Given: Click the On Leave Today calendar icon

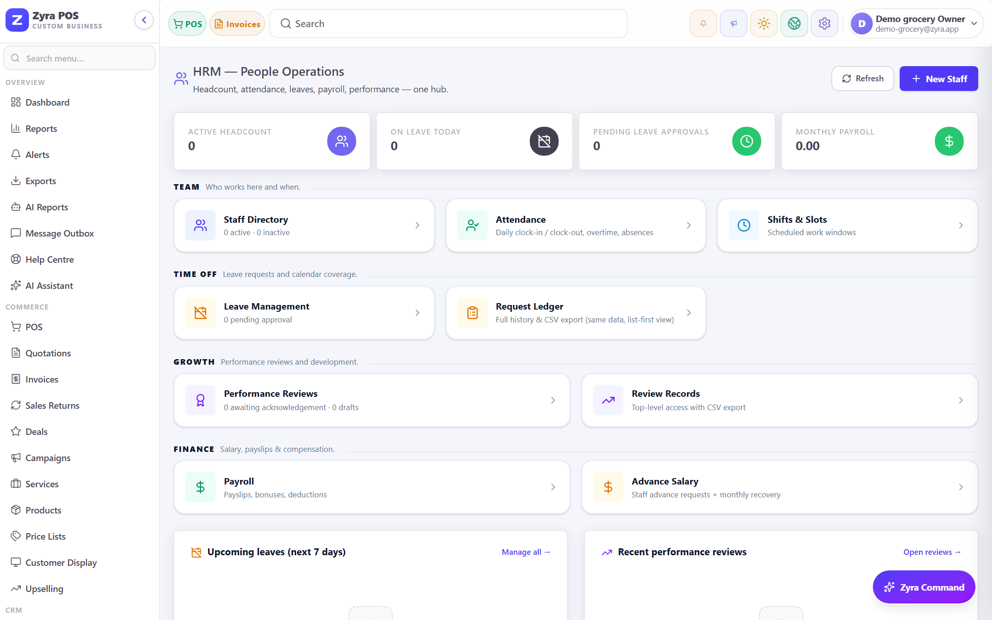Looking at the screenshot, I should pos(544,141).
